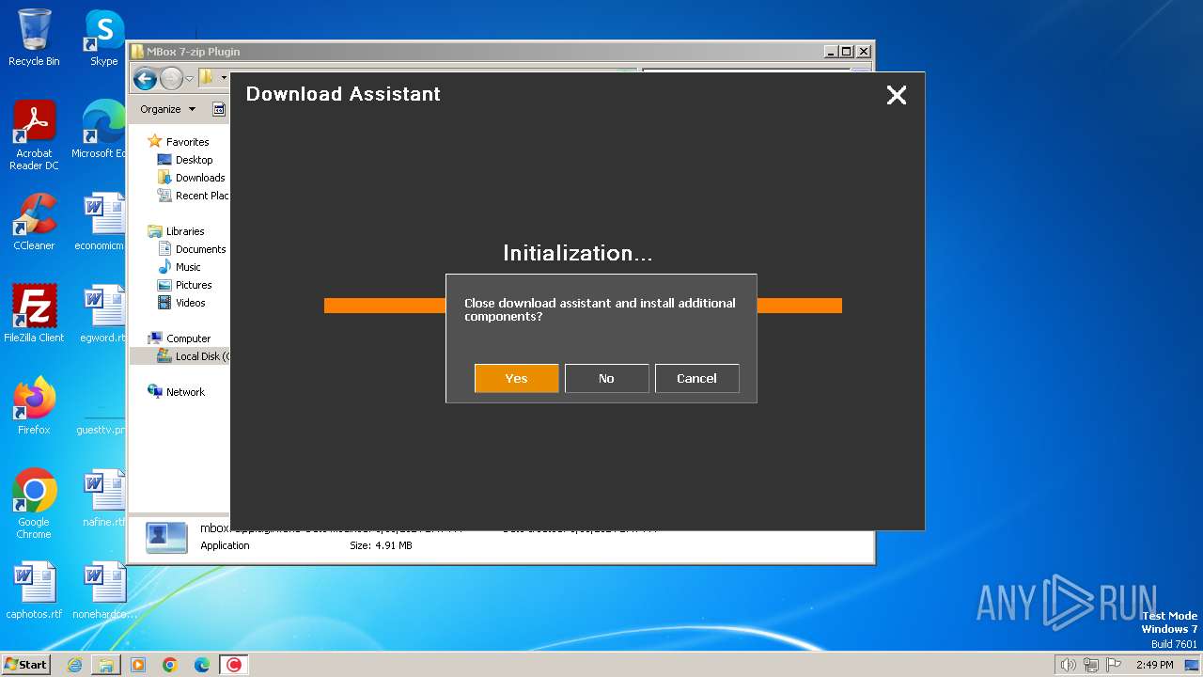1203x677 pixels.
Task: Switch to Download Assistant taskbar button
Action: pyautogui.click(x=234, y=665)
